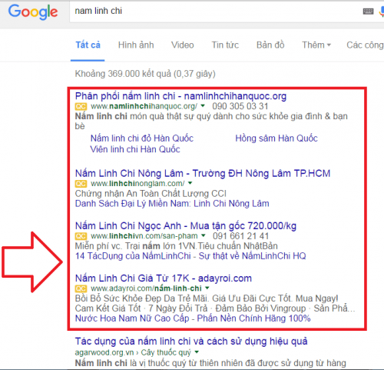Switch to the Tin tức tab
The height and width of the screenshot is (370, 384).
point(225,45)
